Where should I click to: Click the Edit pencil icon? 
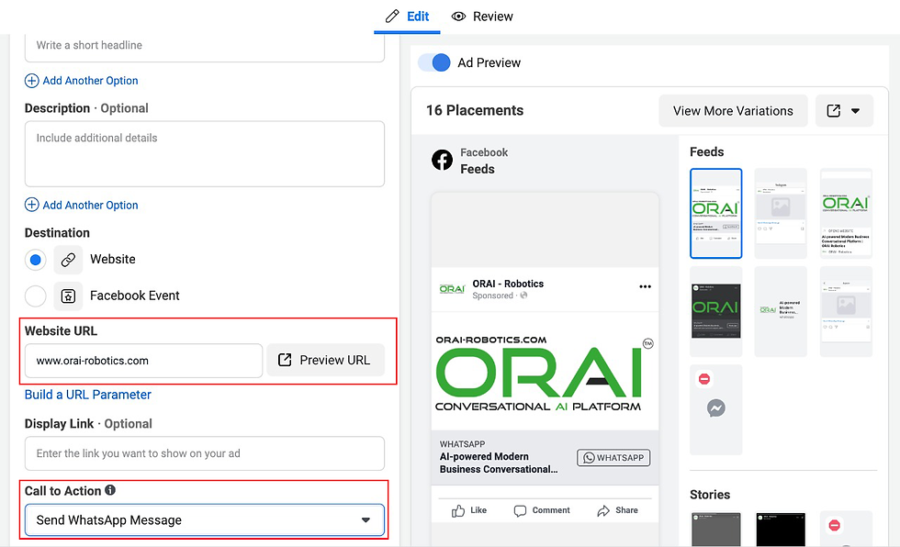392,16
